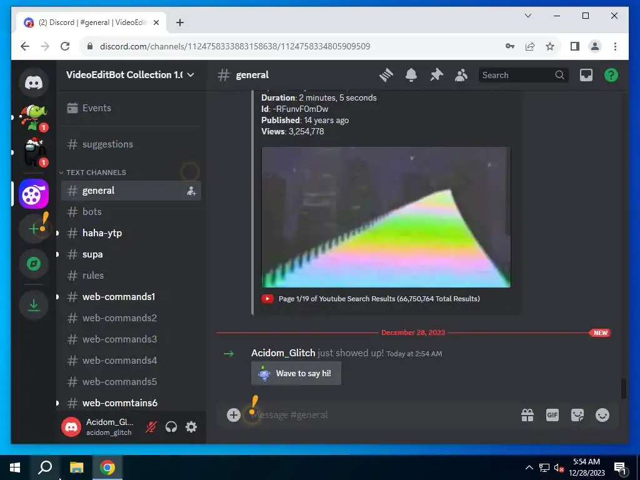Click the chat scrollbar thumb
This screenshot has height=480, width=640.
[623, 389]
